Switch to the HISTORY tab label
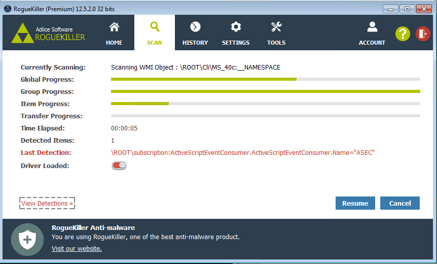Viewport: 437px width, 264px height. point(195,43)
